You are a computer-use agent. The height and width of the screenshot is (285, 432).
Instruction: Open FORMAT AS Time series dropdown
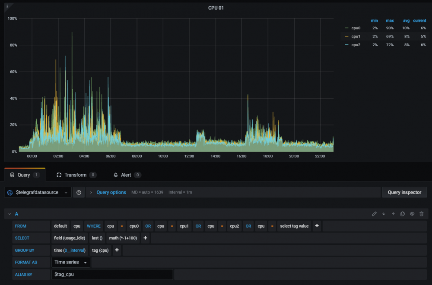coord(71,262)
